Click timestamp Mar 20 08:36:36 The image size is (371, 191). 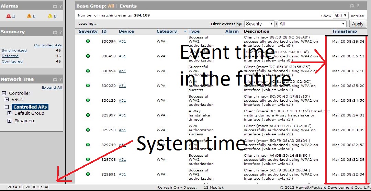click(x=348, y=41)
